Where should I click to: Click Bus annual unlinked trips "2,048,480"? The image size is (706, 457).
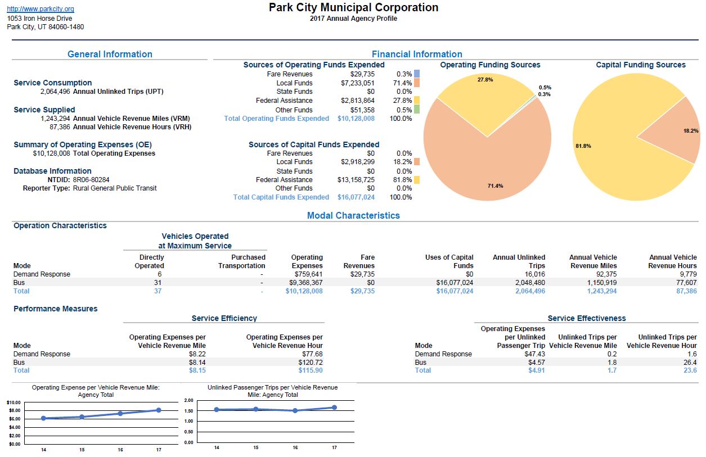tap(530, 283)
